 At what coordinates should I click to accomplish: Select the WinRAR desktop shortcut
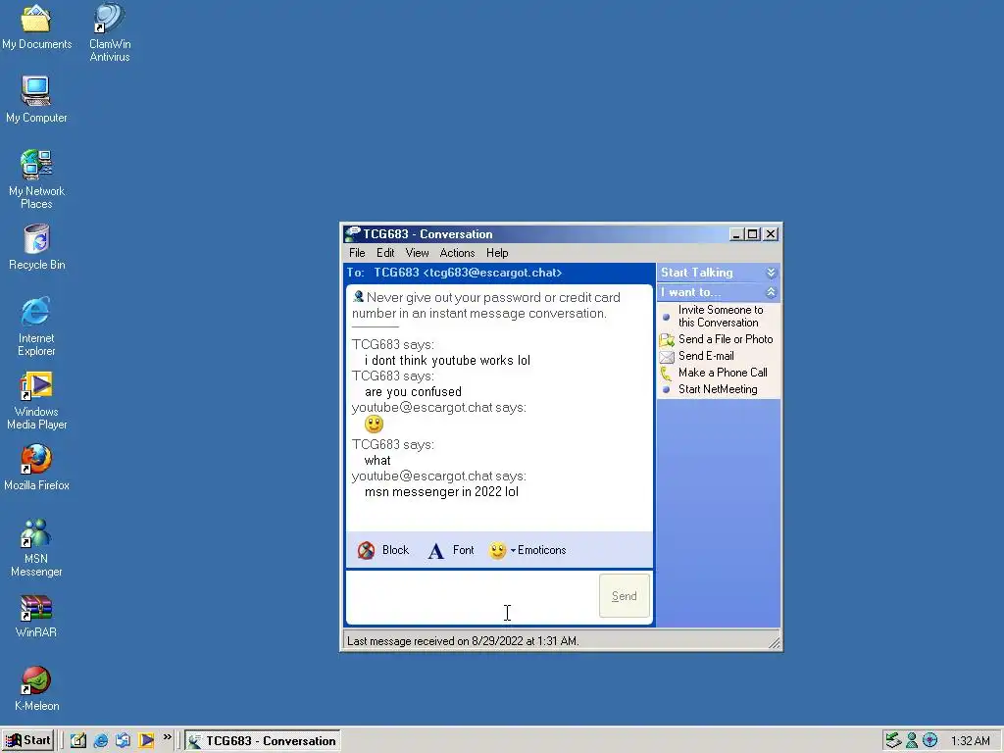(36, 616)
